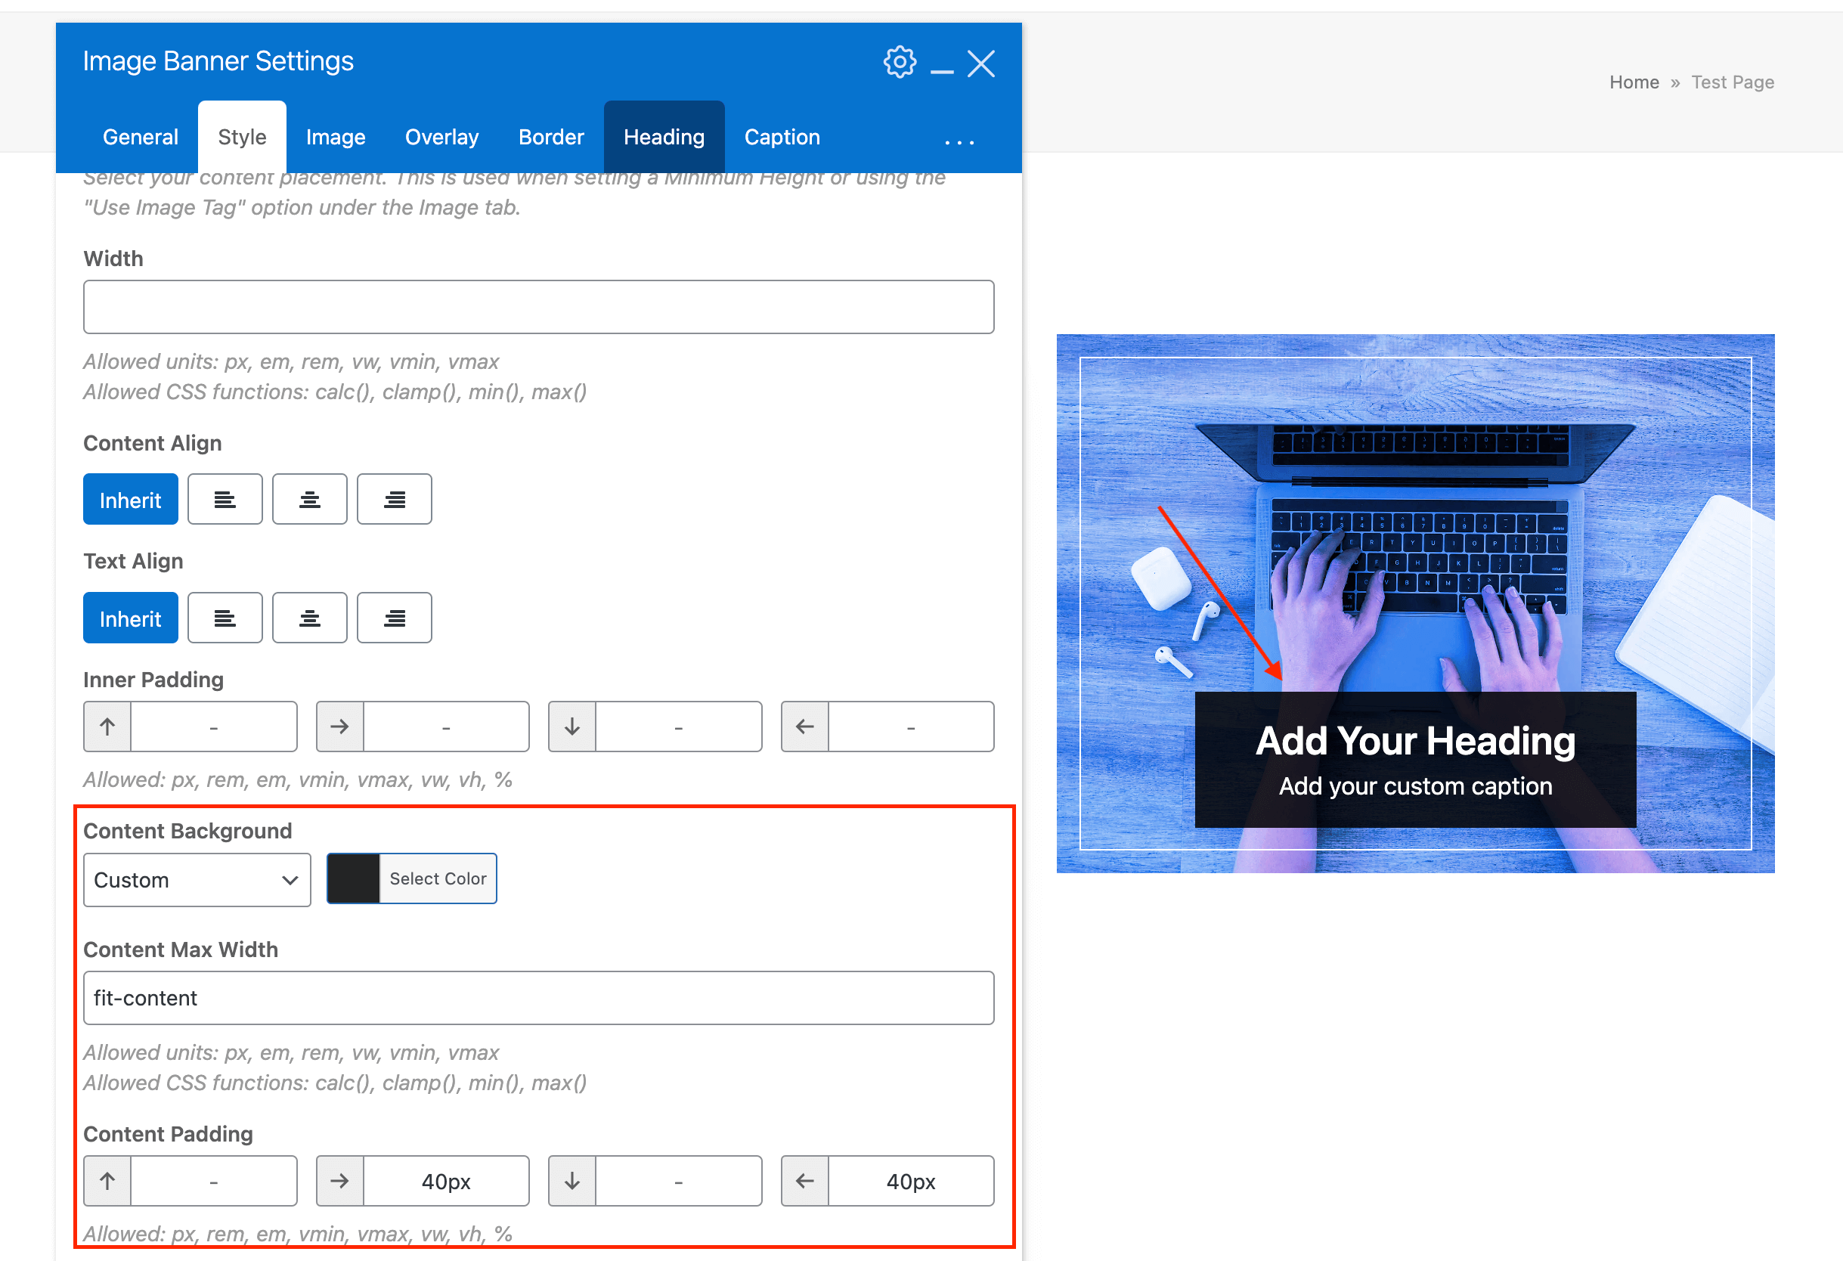The height and width of the screenshot is (1261, 1843).
Task: Click the Content Padding right arrow icon
Action: coord(339,1182)
